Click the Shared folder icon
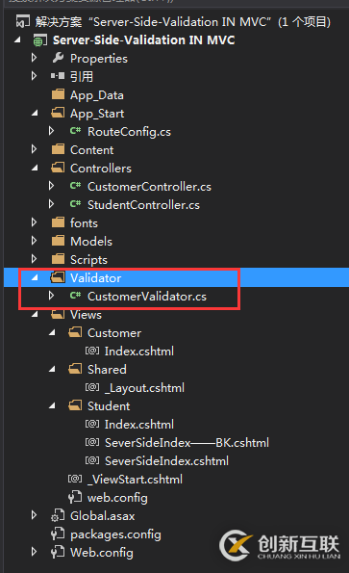Screen dimensions: 349x573 pyautogui.click(x=75, y=369)
